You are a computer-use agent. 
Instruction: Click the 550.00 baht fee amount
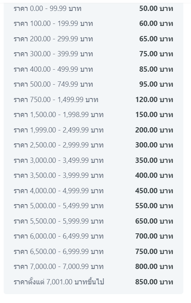[x=154, y=206]
